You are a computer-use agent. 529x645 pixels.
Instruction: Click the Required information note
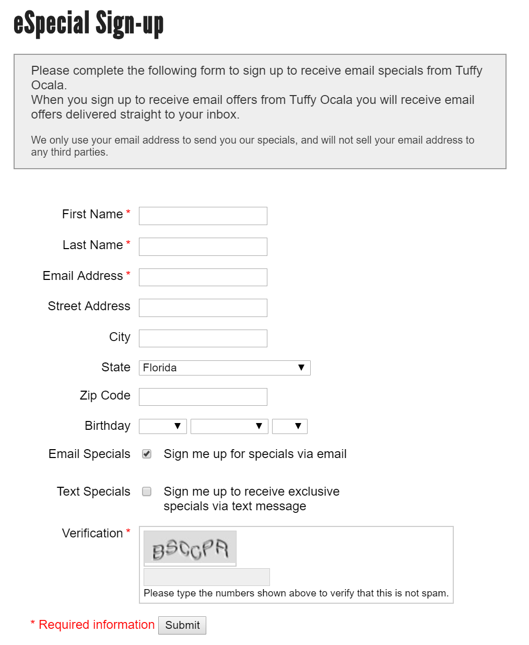[x=93, y=625]
